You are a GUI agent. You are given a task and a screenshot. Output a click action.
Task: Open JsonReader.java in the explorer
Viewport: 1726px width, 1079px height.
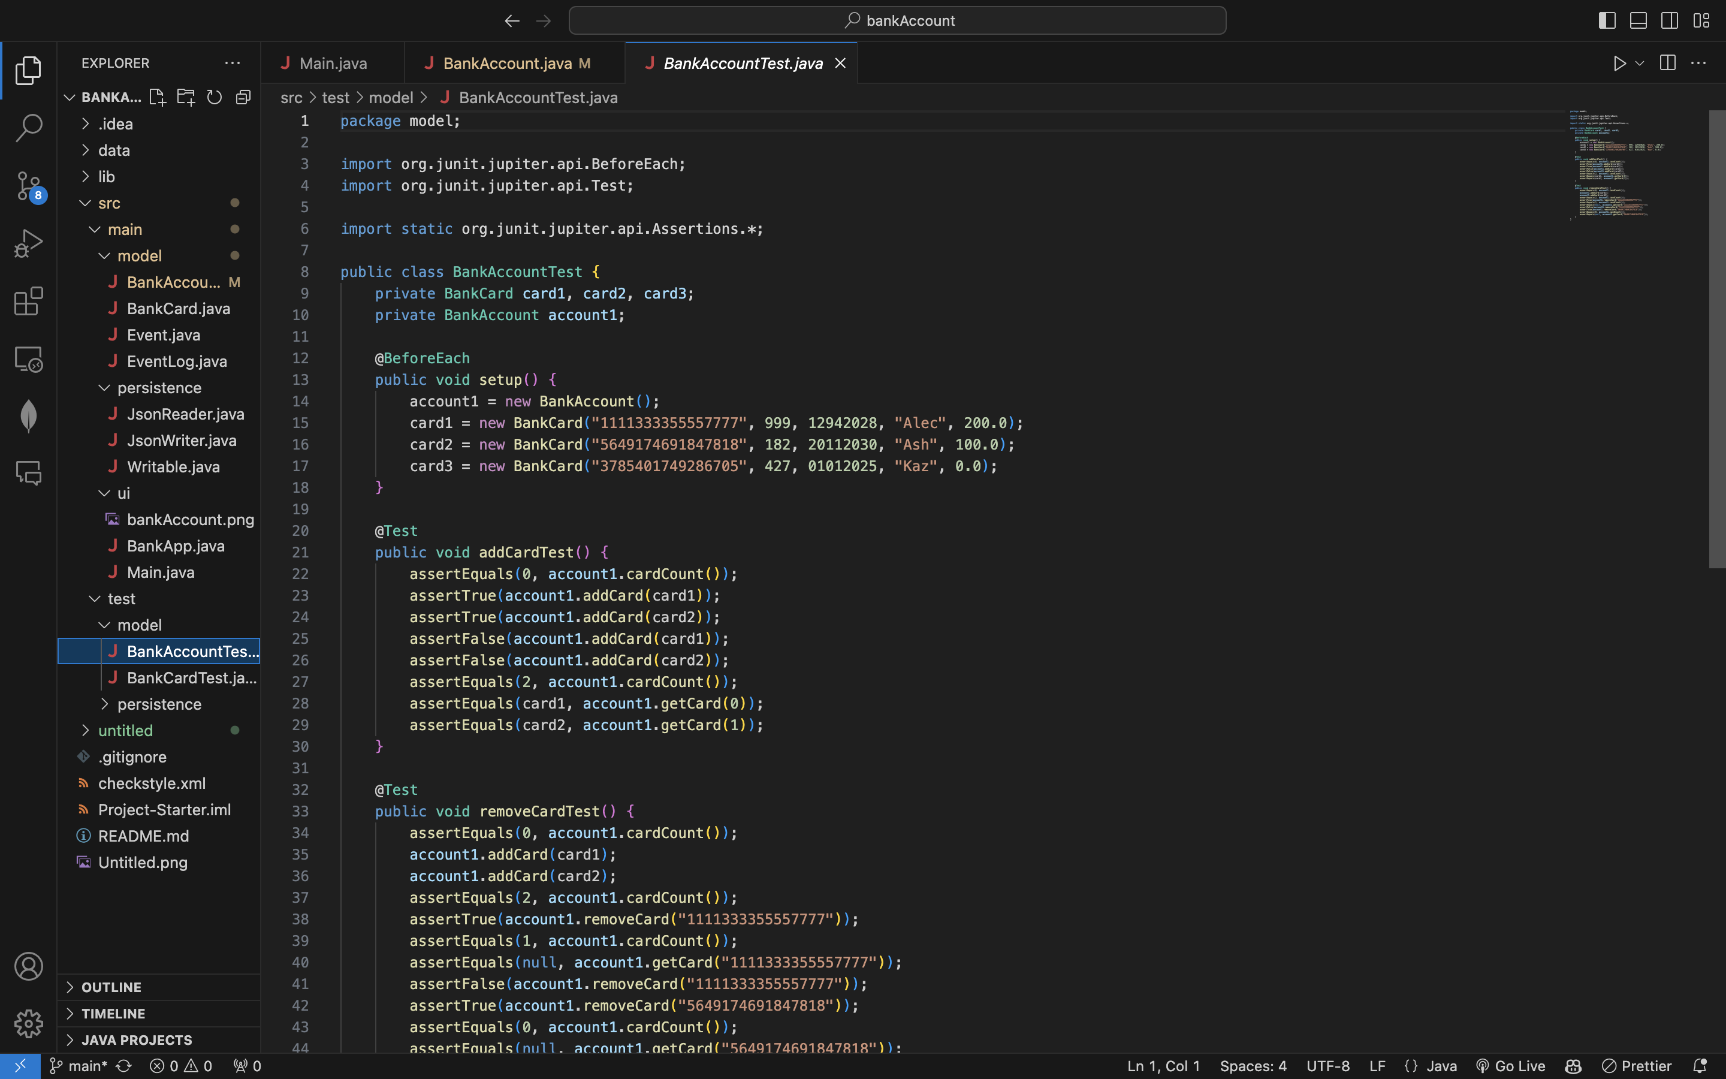[158, 415]
